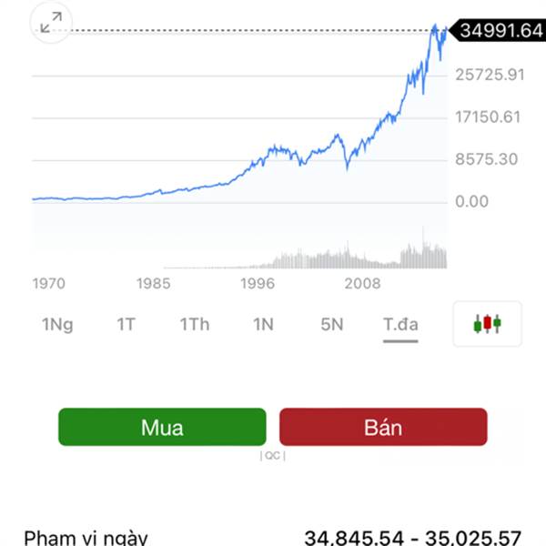Click the 1970 year axis label

[49, 283]
